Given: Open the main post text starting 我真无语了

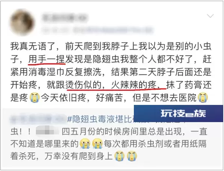Looking at the screenshot, I should pyautogui.click(x=111, y=72).
